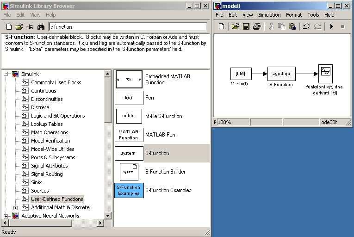Click Redo arrow in modeli toolbar
Viewport: 354px width, 237px height.
(x=317, y=26)
